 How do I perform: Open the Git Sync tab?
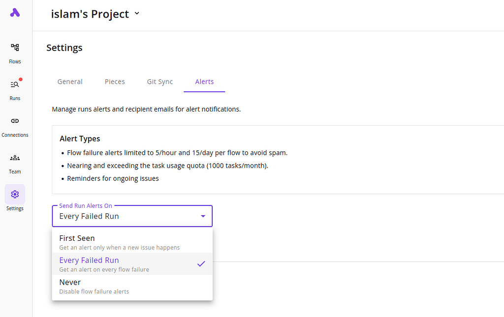pyautogui.click(x=159, y=82)
